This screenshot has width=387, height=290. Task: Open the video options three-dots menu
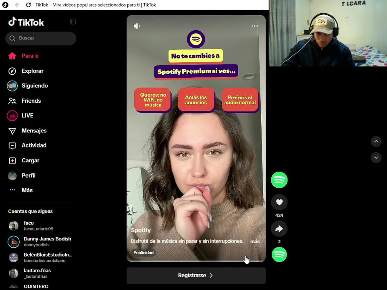(254, 26)
